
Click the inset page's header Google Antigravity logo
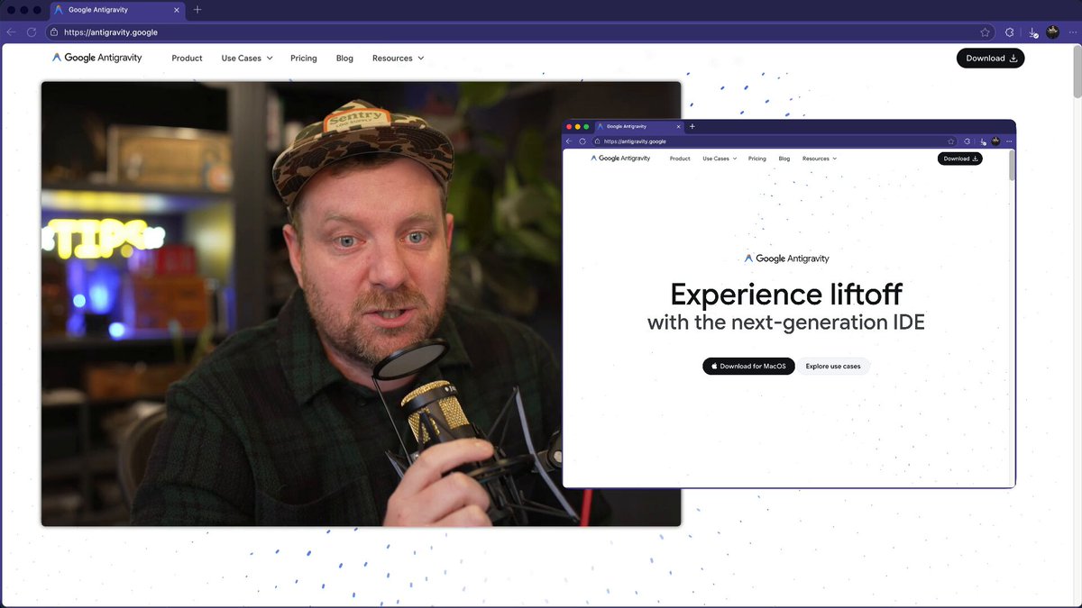[x=620, y=159]
